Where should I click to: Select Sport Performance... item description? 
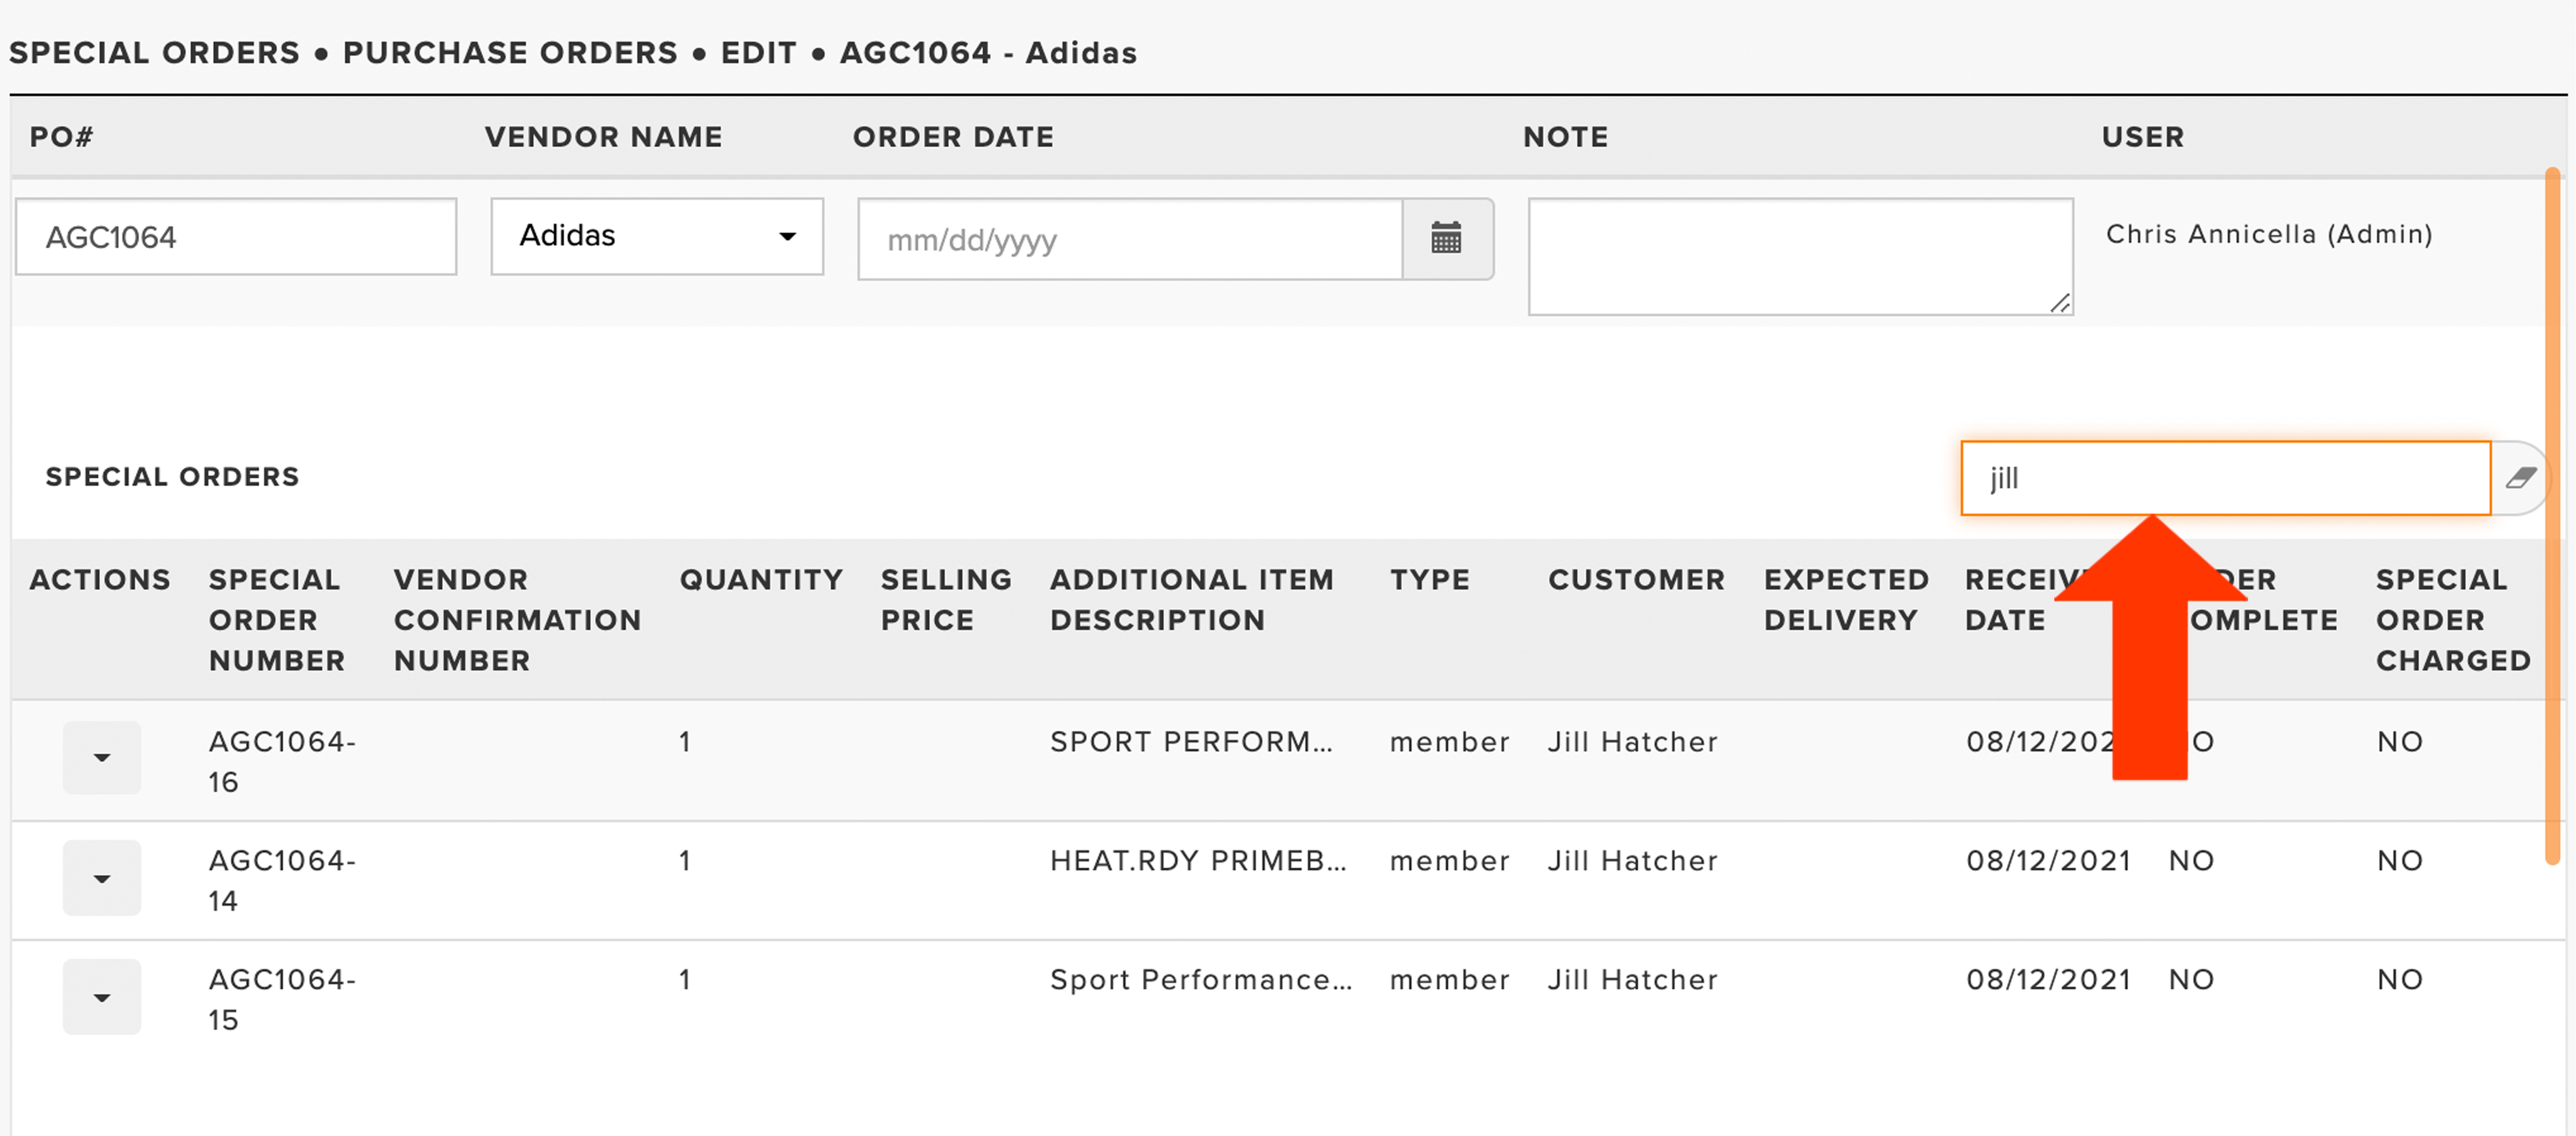[x=1201, y=980]
